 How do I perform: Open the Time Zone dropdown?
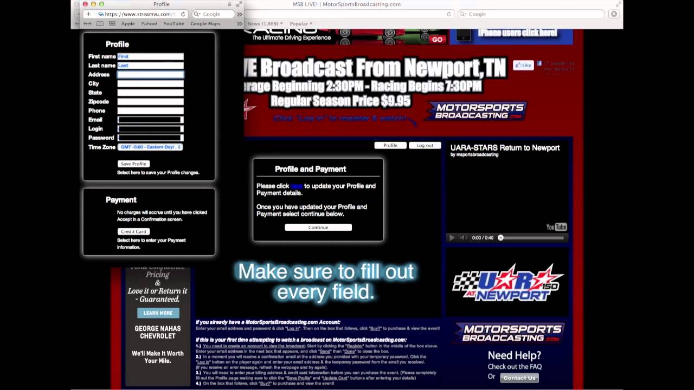click(x=150, y=147)
